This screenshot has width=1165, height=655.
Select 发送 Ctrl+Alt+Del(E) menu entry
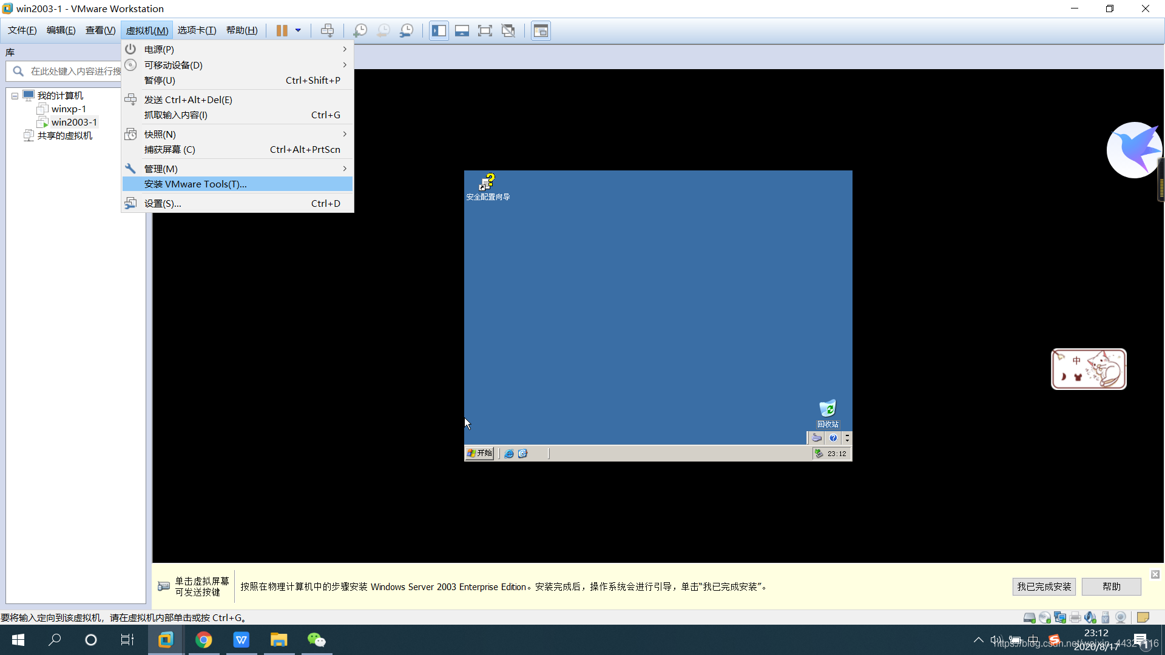[x=237, y=99]
